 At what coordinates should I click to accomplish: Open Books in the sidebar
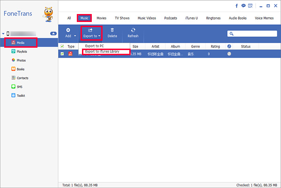click(x=18, y=69)
